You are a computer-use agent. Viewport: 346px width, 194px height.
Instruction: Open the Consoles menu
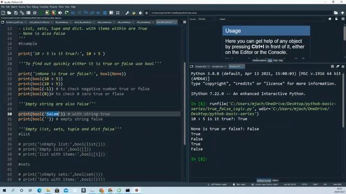(44, 7)
